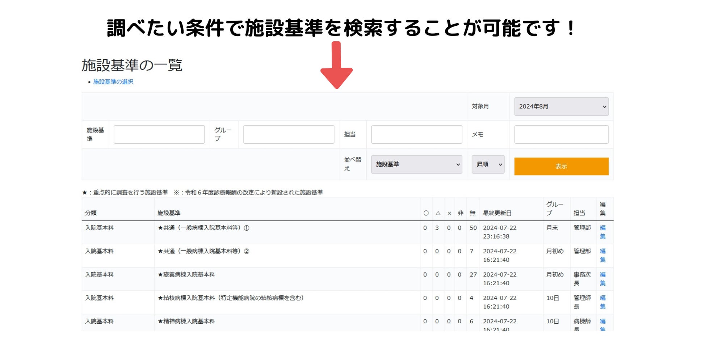Click 編集 for 共通(一般病棟入院基本料等)② row

coord(602,255)
